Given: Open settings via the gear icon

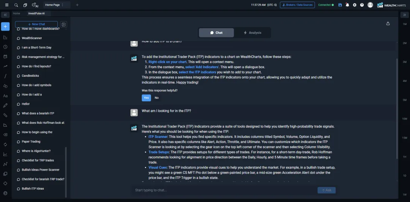Looking at the screenshot, I should tap(354, 5).
